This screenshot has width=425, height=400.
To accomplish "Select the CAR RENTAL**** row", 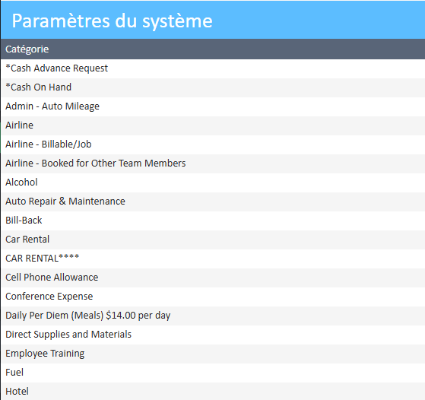I will [x=213, y=259].
